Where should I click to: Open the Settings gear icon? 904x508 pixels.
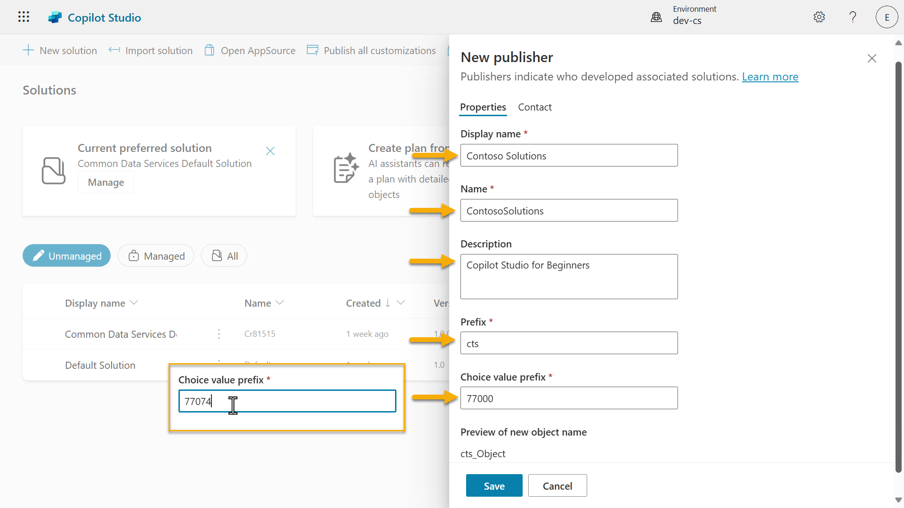[819, 17]
